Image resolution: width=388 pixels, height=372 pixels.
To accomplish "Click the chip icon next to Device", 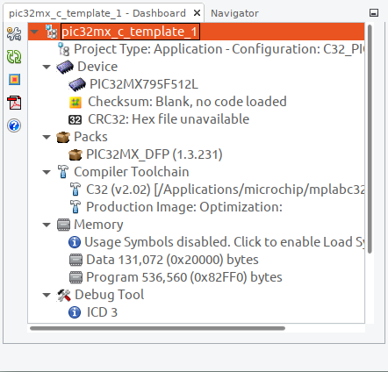I will tap(65, 67).
